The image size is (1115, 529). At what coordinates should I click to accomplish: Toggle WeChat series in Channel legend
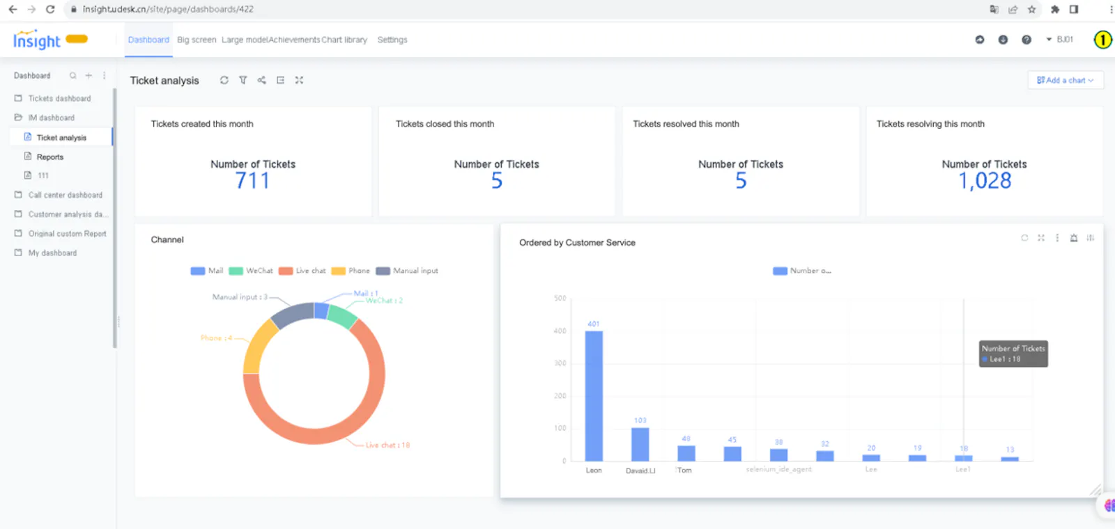tap(251, 271)
